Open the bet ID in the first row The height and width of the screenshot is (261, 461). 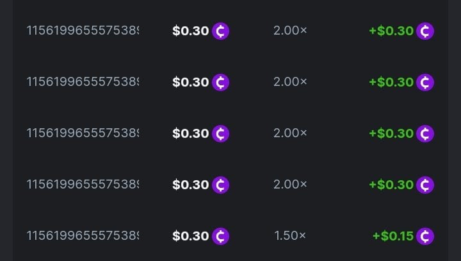[x=82, y=31]
